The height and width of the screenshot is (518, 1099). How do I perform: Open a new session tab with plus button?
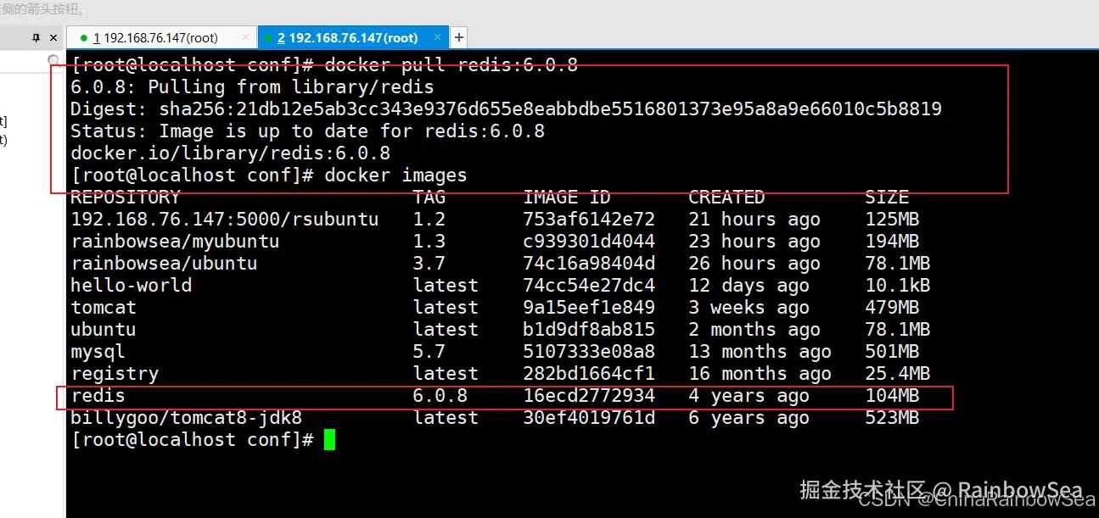point(459,37)
